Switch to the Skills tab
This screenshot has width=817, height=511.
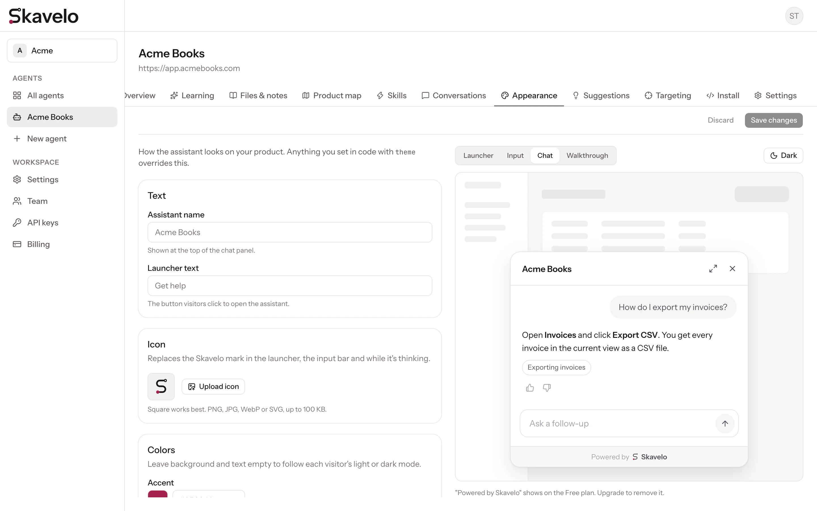[x=391, y=96]
